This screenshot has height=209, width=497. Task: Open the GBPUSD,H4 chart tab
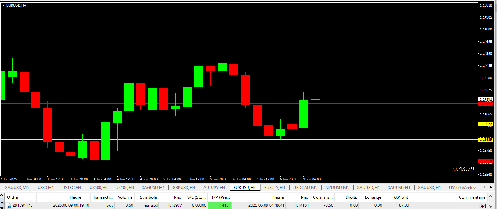click(x=183, y=188)
